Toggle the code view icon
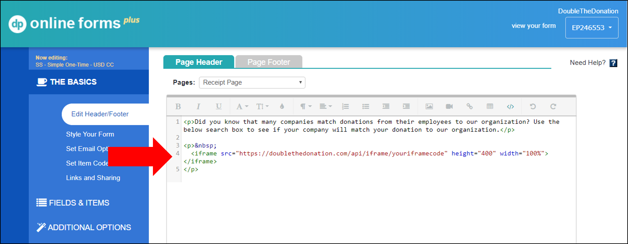Image resolution: width=628 pixels, height=244 pixels. [510, 106]
